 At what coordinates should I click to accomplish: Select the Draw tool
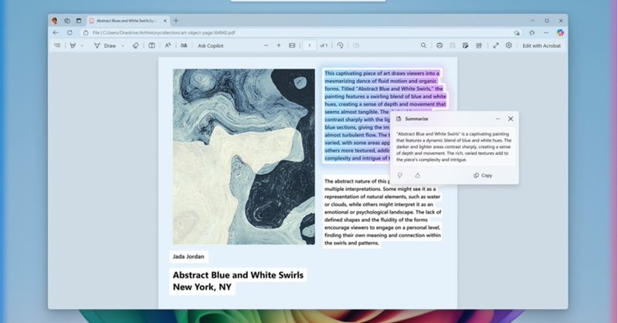(105, 45)
